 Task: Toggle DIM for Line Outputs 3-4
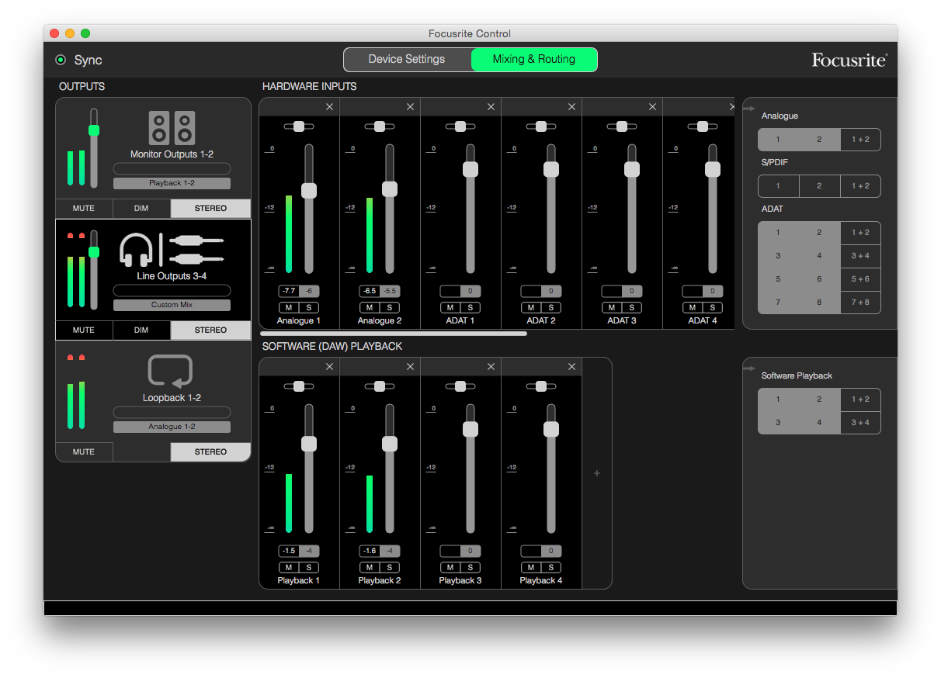[x=141, y=330]
